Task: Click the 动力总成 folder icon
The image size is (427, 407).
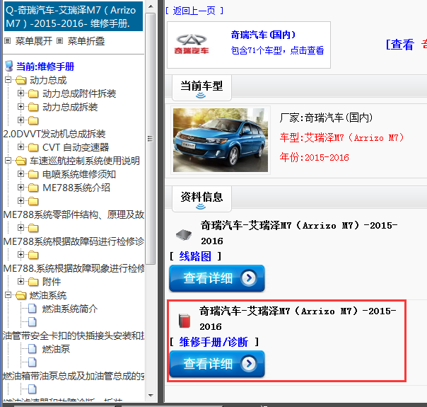Action: point(21,80)
